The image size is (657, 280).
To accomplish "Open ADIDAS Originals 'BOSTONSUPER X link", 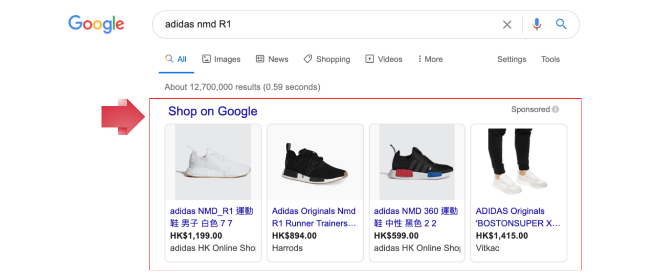I will tap(518, 217).
